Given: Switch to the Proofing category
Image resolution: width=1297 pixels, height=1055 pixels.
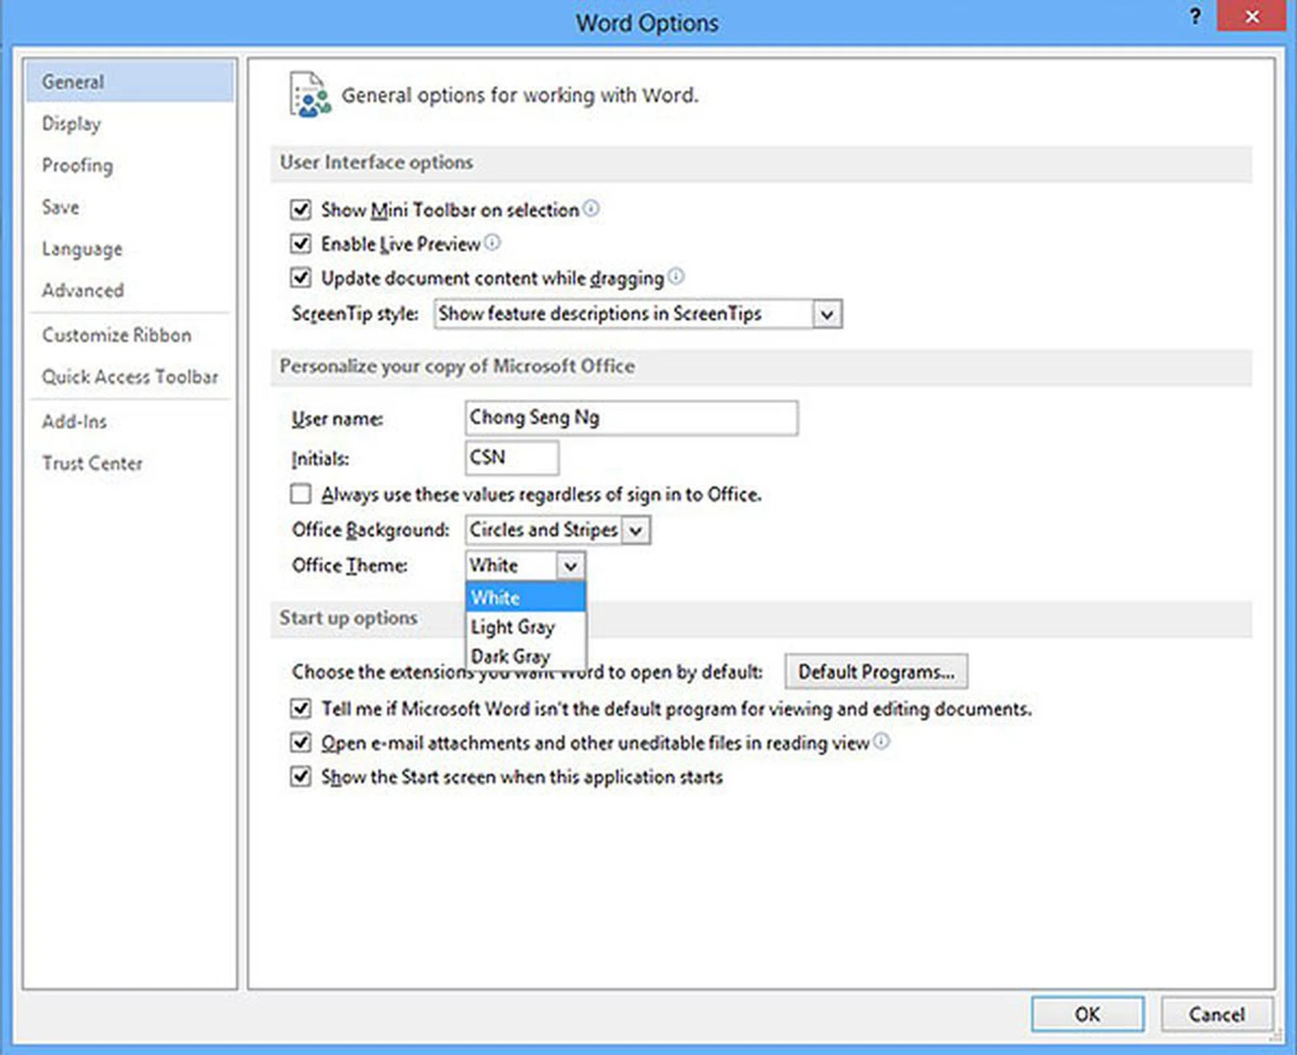Looking at the screenshot, I should tap(77, 165).
